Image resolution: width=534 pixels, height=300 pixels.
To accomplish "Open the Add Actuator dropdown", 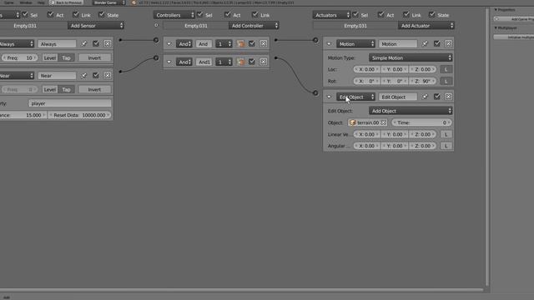I will point(426,26).
